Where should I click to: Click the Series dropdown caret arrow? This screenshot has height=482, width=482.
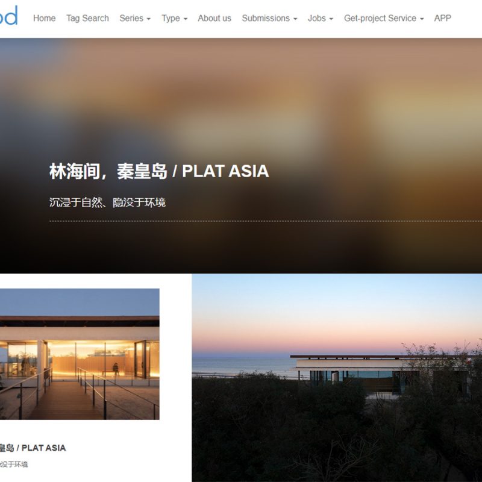pos(149,19)
